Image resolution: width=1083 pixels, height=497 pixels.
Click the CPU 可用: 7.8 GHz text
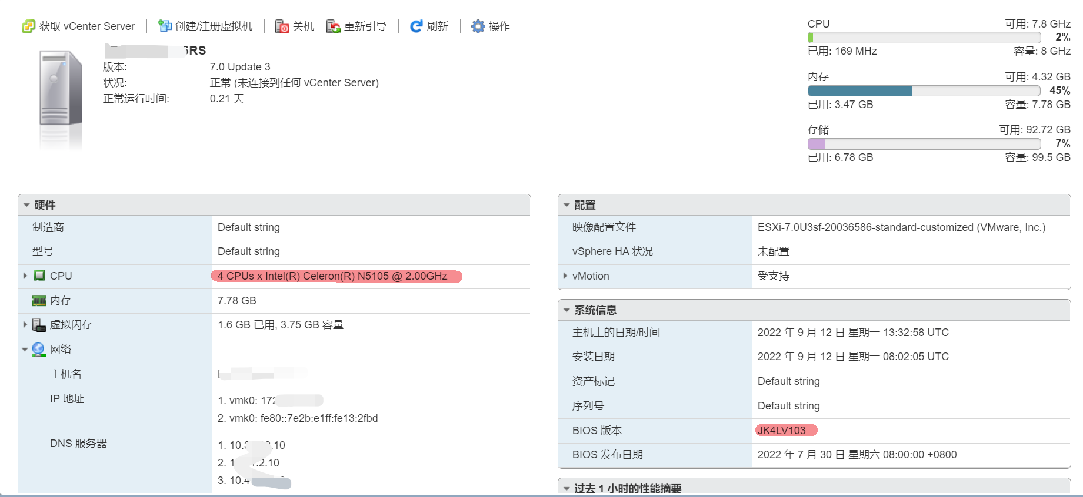(1038, 24)
